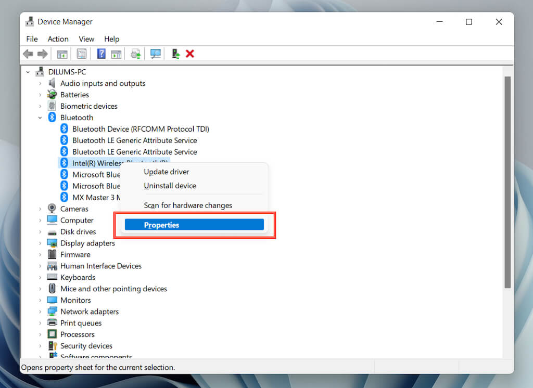
Task: Click the Enable device toolbar icon
Action: pos(176,54)
